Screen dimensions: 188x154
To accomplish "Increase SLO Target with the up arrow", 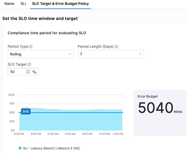I will (x=28, y=71).
